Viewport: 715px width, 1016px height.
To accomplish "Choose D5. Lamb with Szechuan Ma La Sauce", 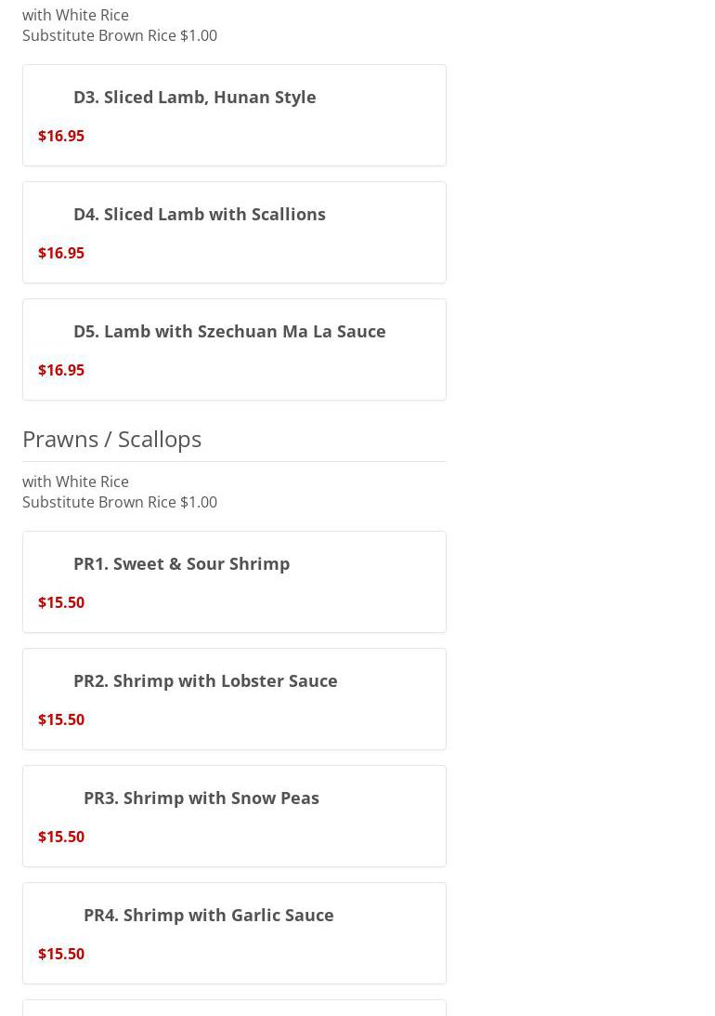I will coord(228,331).
